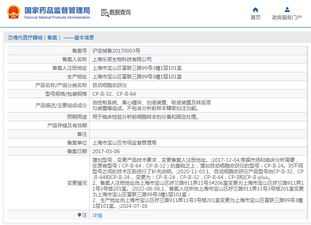Click the 变更情况 label

[77, 183]
